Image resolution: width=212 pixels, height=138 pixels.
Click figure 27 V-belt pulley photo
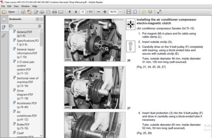pos(95,88)
